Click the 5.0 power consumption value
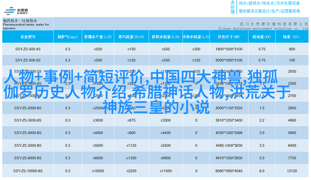 coord(262,158)
